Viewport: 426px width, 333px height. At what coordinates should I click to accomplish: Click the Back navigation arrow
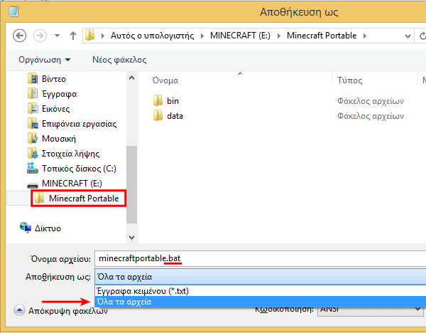[x=20, y=36]
